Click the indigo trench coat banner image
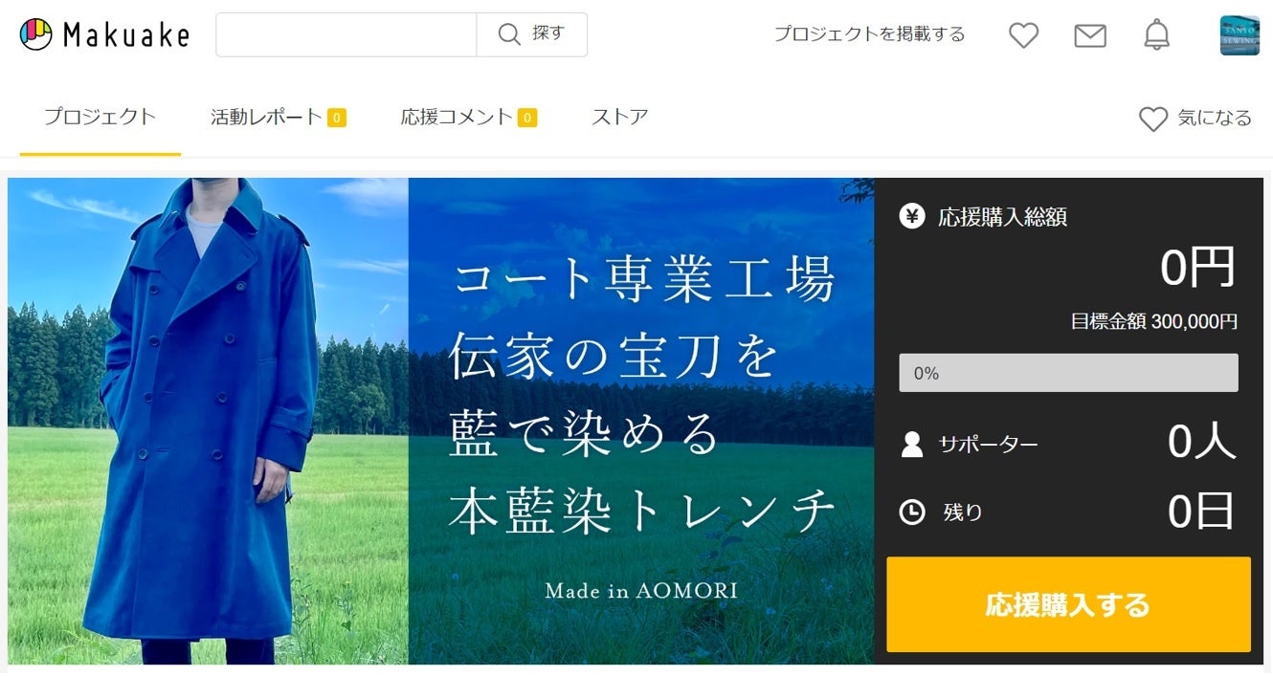Screen dimensions: 1273x676 [x=440, y=421]
